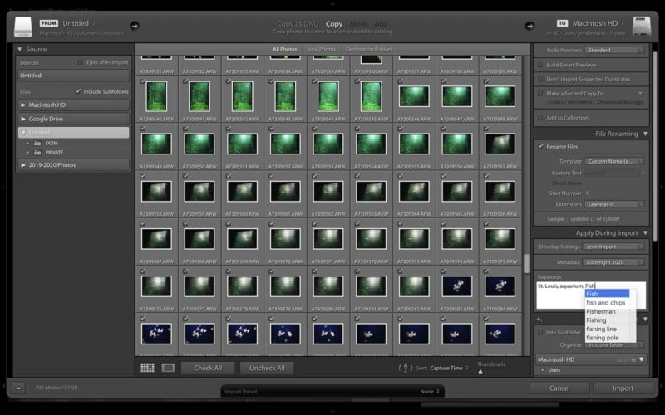
Task: Collapse the destination Macintosh HD volume
Action: click(642, 359)
